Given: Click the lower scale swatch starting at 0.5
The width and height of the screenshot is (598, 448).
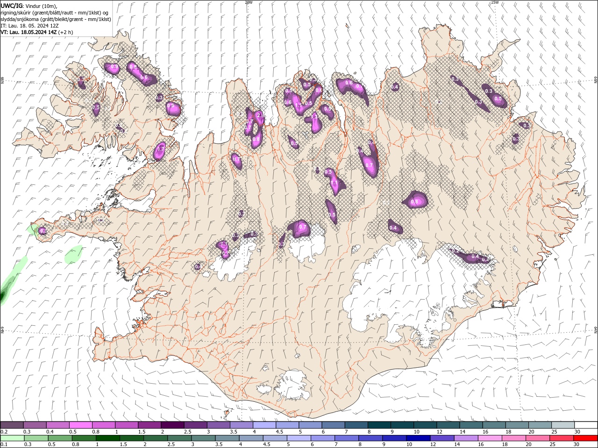Looking at the screenshot, I should coord(60,438).
